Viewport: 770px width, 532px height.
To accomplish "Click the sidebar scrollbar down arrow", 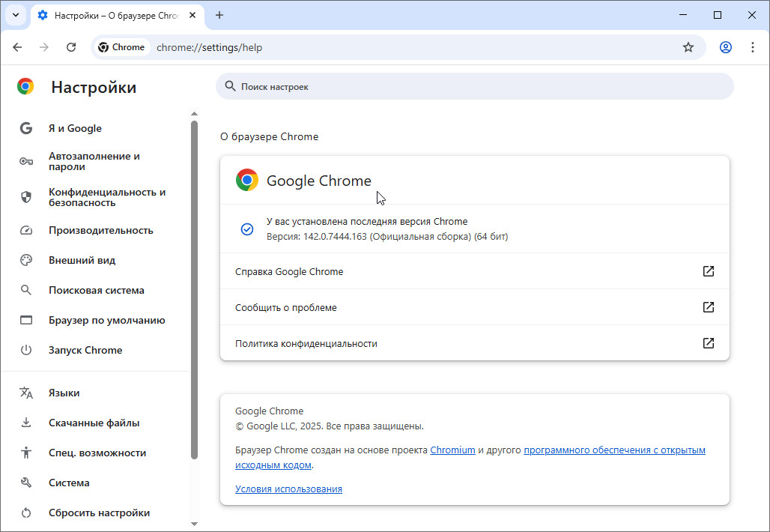I will click(194, 524).
